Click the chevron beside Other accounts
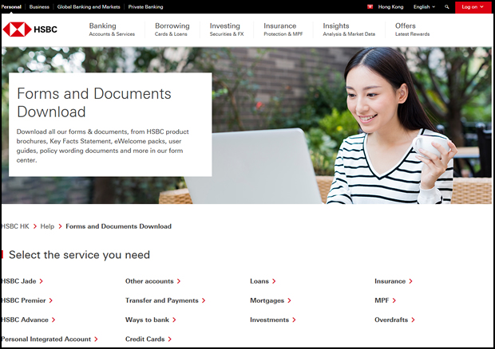495x349 pixels. pos(179,281)
